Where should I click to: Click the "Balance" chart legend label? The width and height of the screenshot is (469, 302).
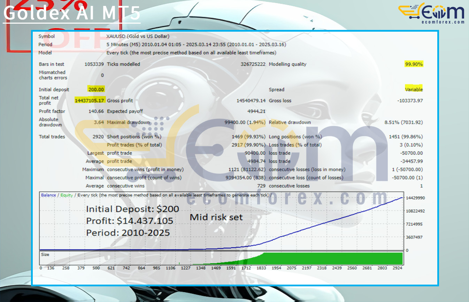[48, 195]
